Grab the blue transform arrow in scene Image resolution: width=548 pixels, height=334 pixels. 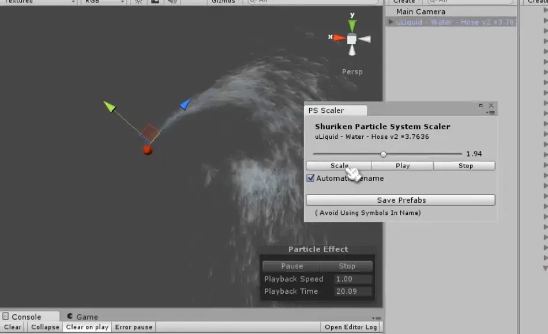coord(185,104)
